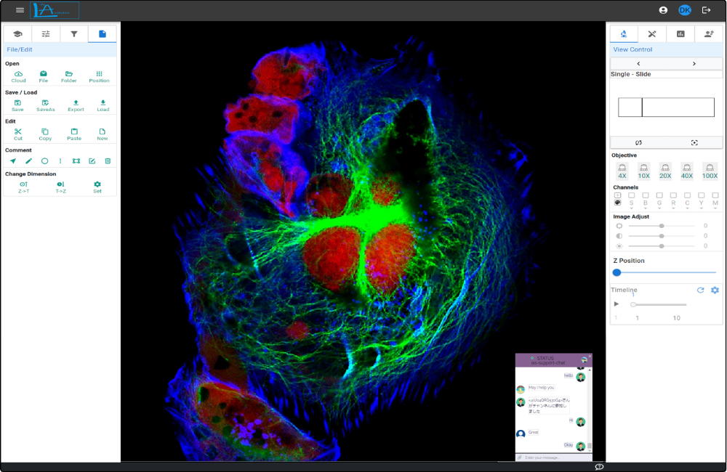Image resolution: width=727 pixels, height=472 pixels.
Task: Open the chart statistics tab
Action: pyautogui.click(x=680, y=34)
